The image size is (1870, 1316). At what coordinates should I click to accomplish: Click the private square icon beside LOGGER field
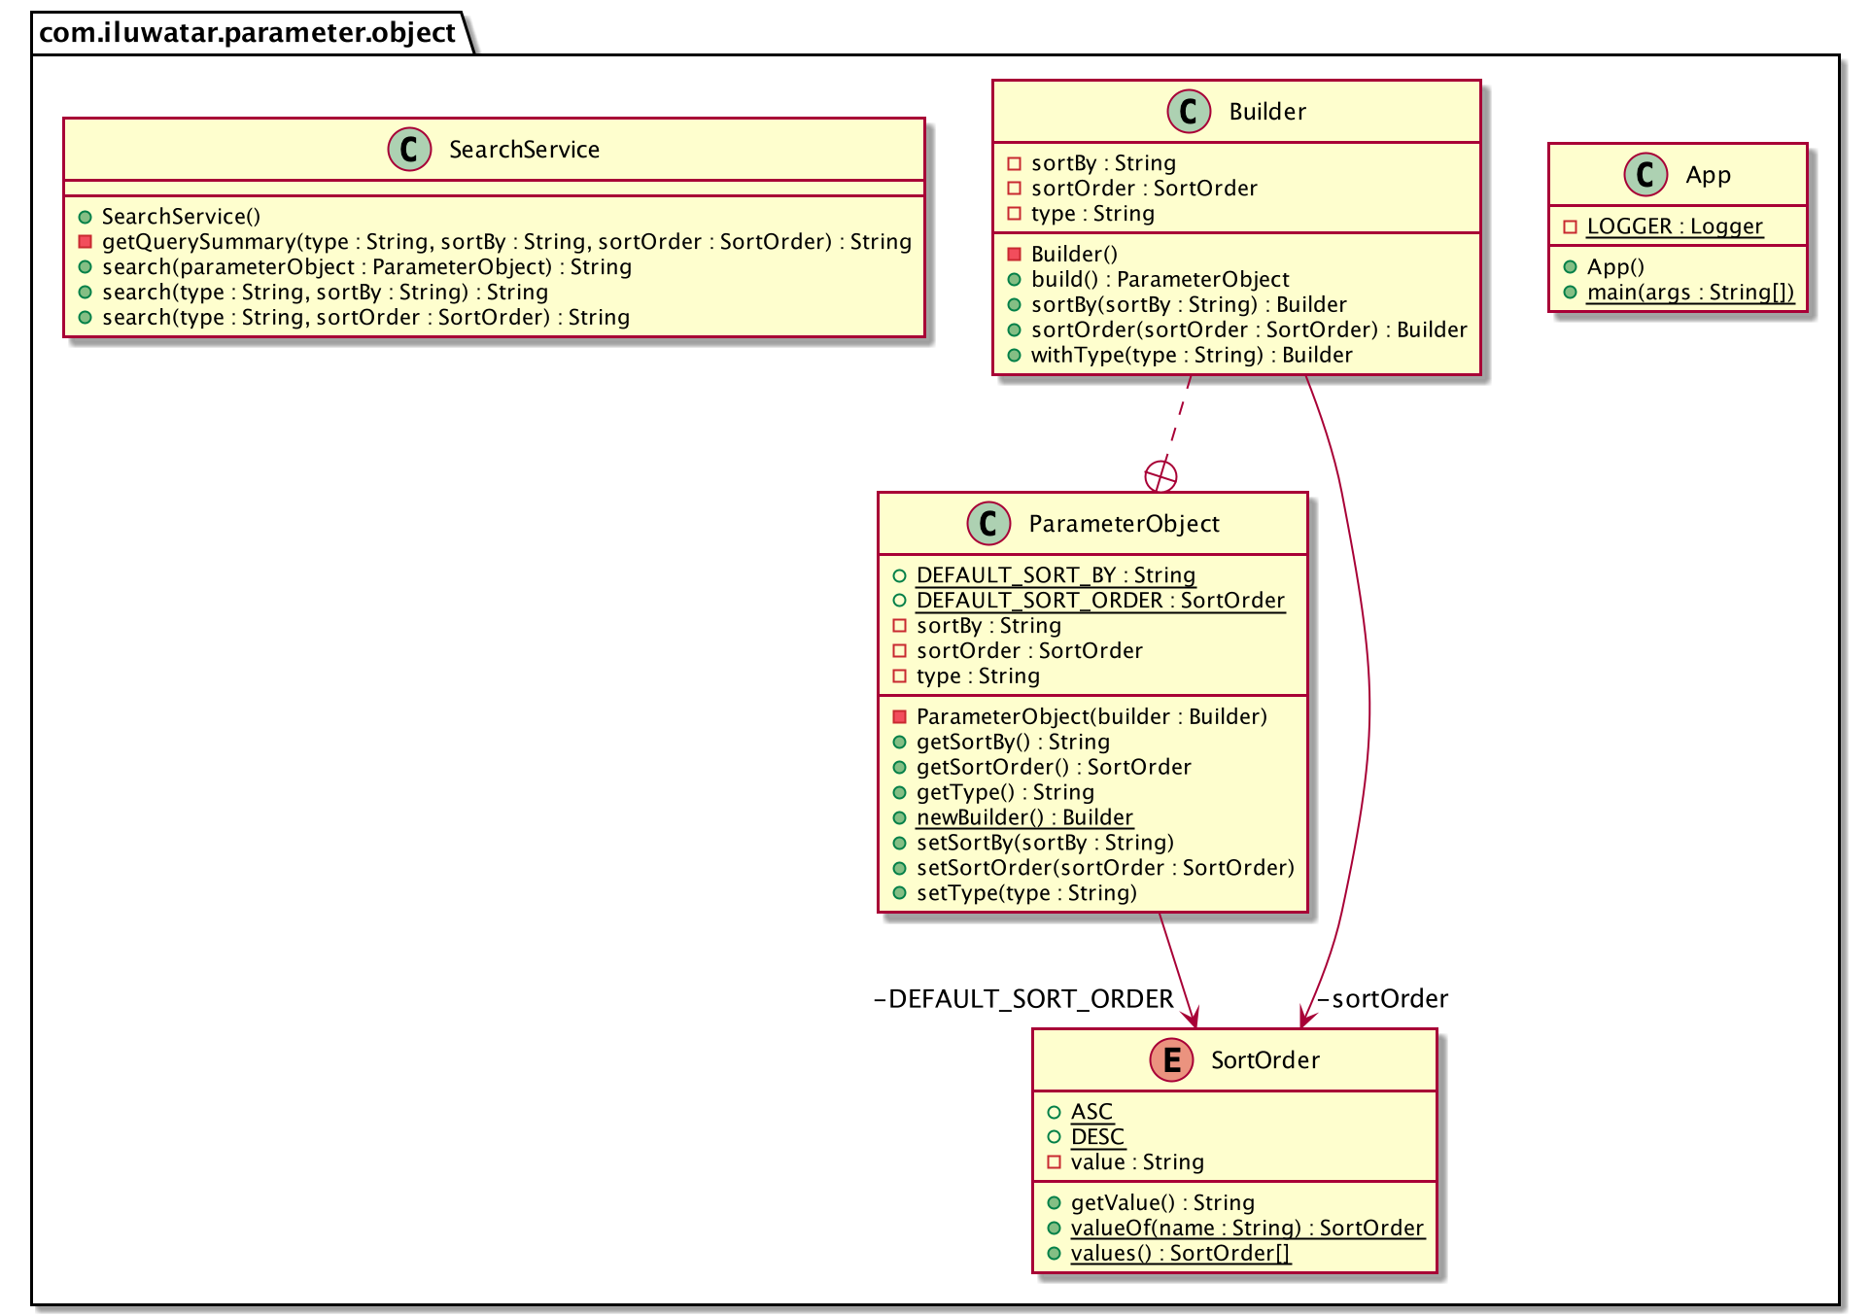1570,226
